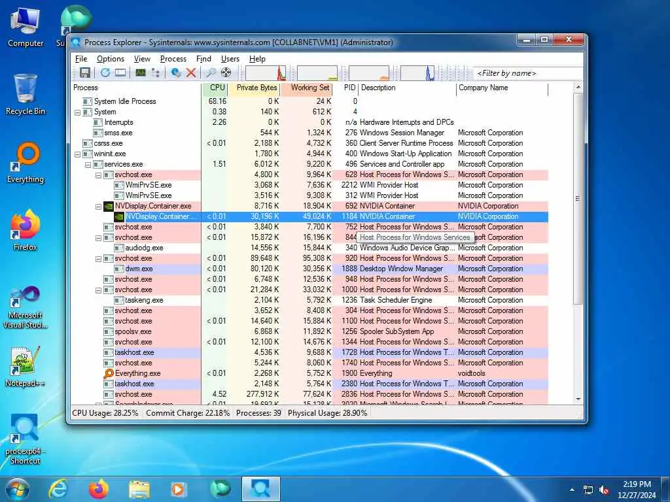Click the volume icon in the system tray
670x502 pixels.
click(x=604, y=490)
